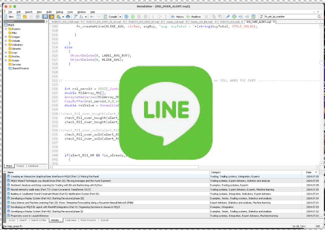Open the File menu

pos(10,12)
